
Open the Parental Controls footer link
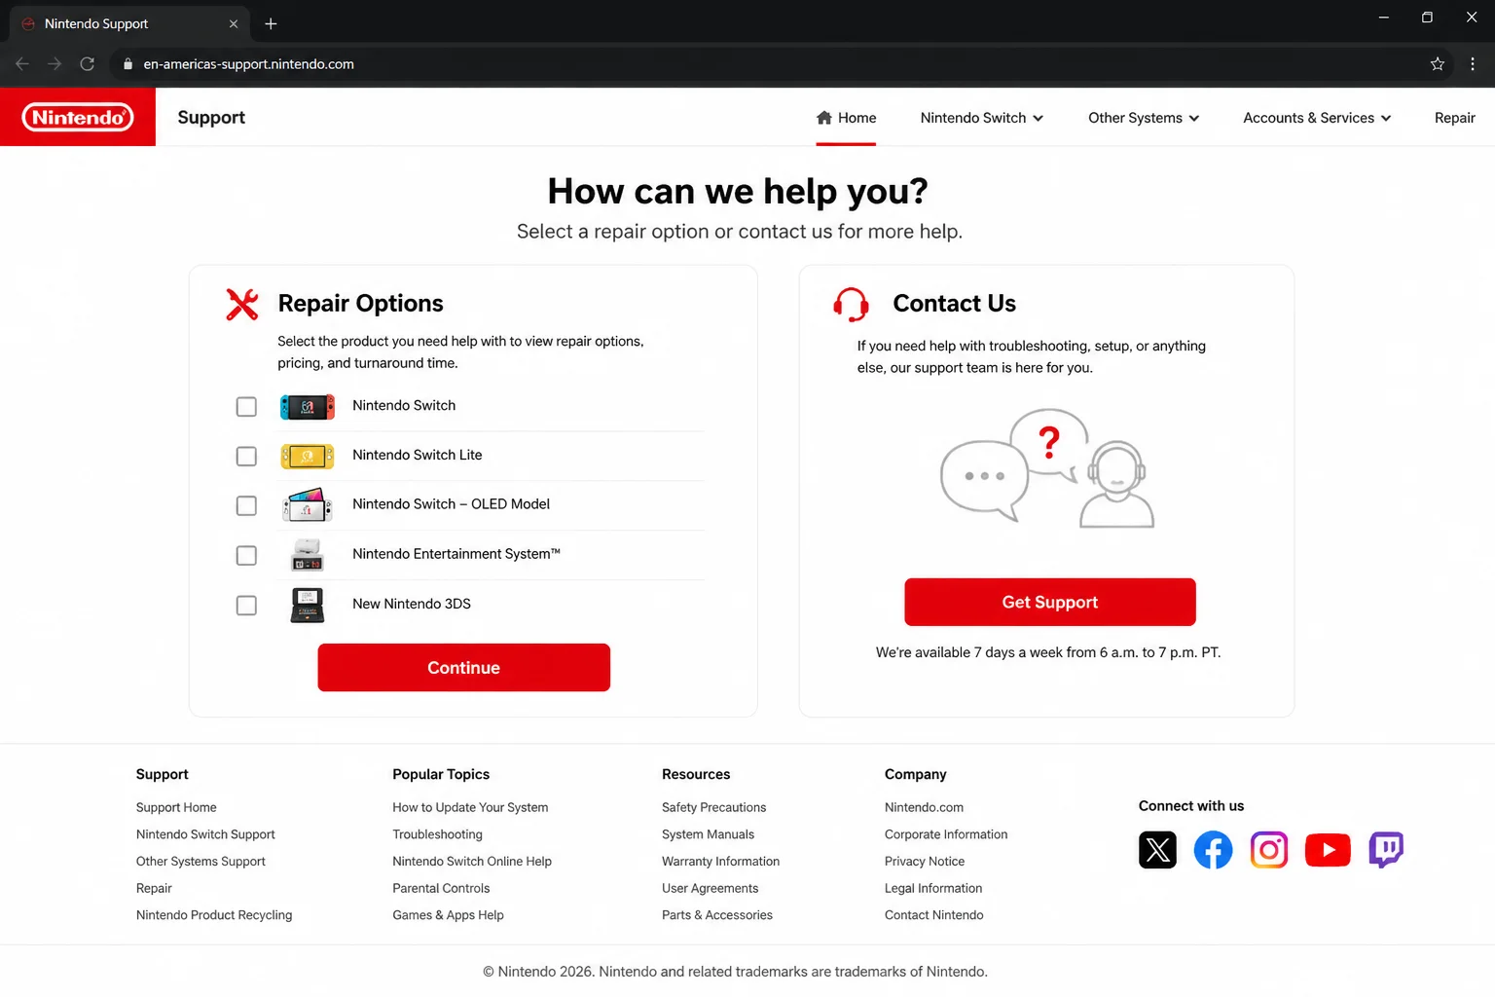pyautogui.click(x=441, y=889)
